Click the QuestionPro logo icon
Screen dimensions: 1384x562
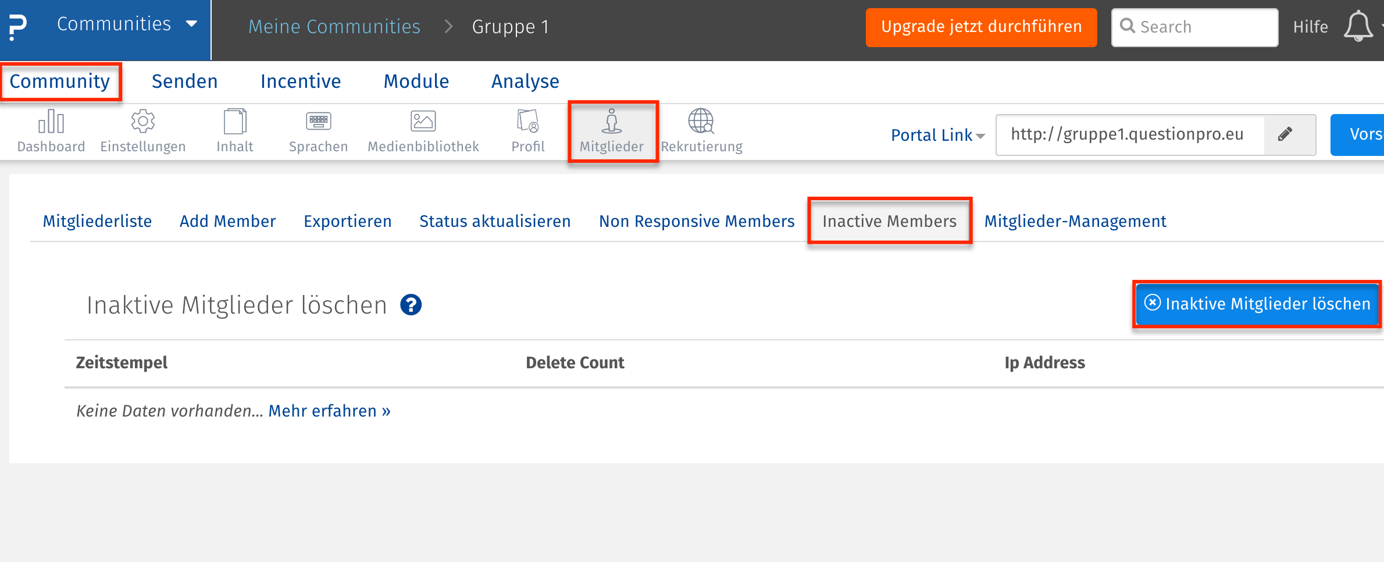[18, 27]
